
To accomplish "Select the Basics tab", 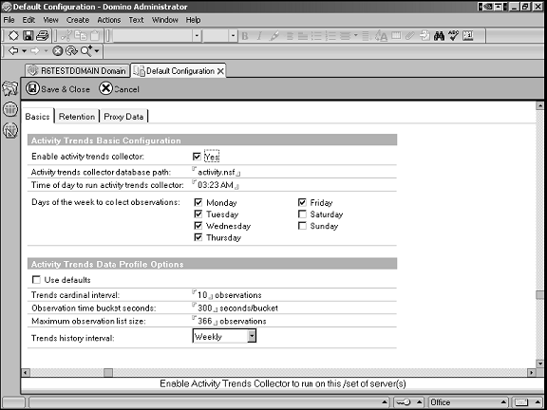I will (37, 117).
